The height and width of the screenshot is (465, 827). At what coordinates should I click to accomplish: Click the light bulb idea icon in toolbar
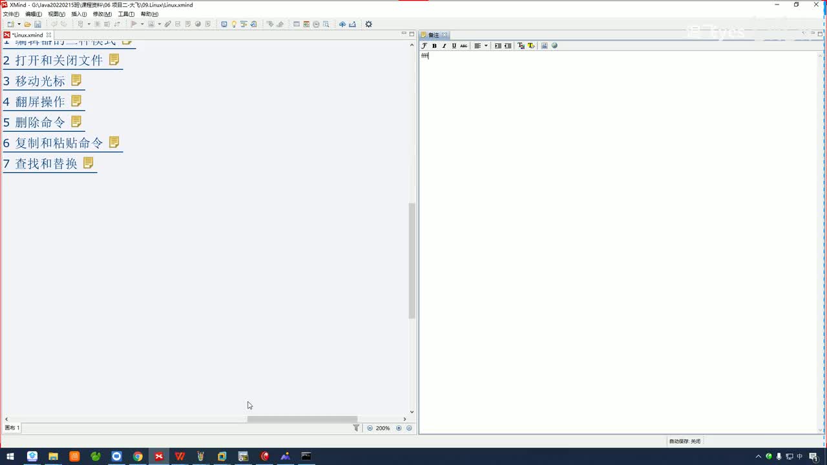[x=234, y=25]
